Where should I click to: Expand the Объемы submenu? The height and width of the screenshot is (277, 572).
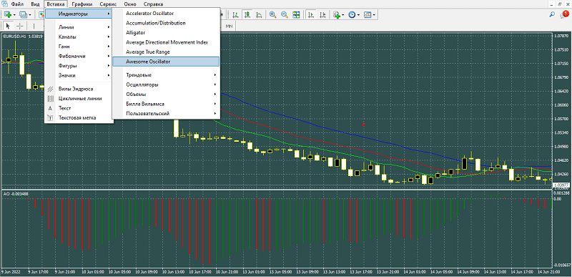point(166,94)
